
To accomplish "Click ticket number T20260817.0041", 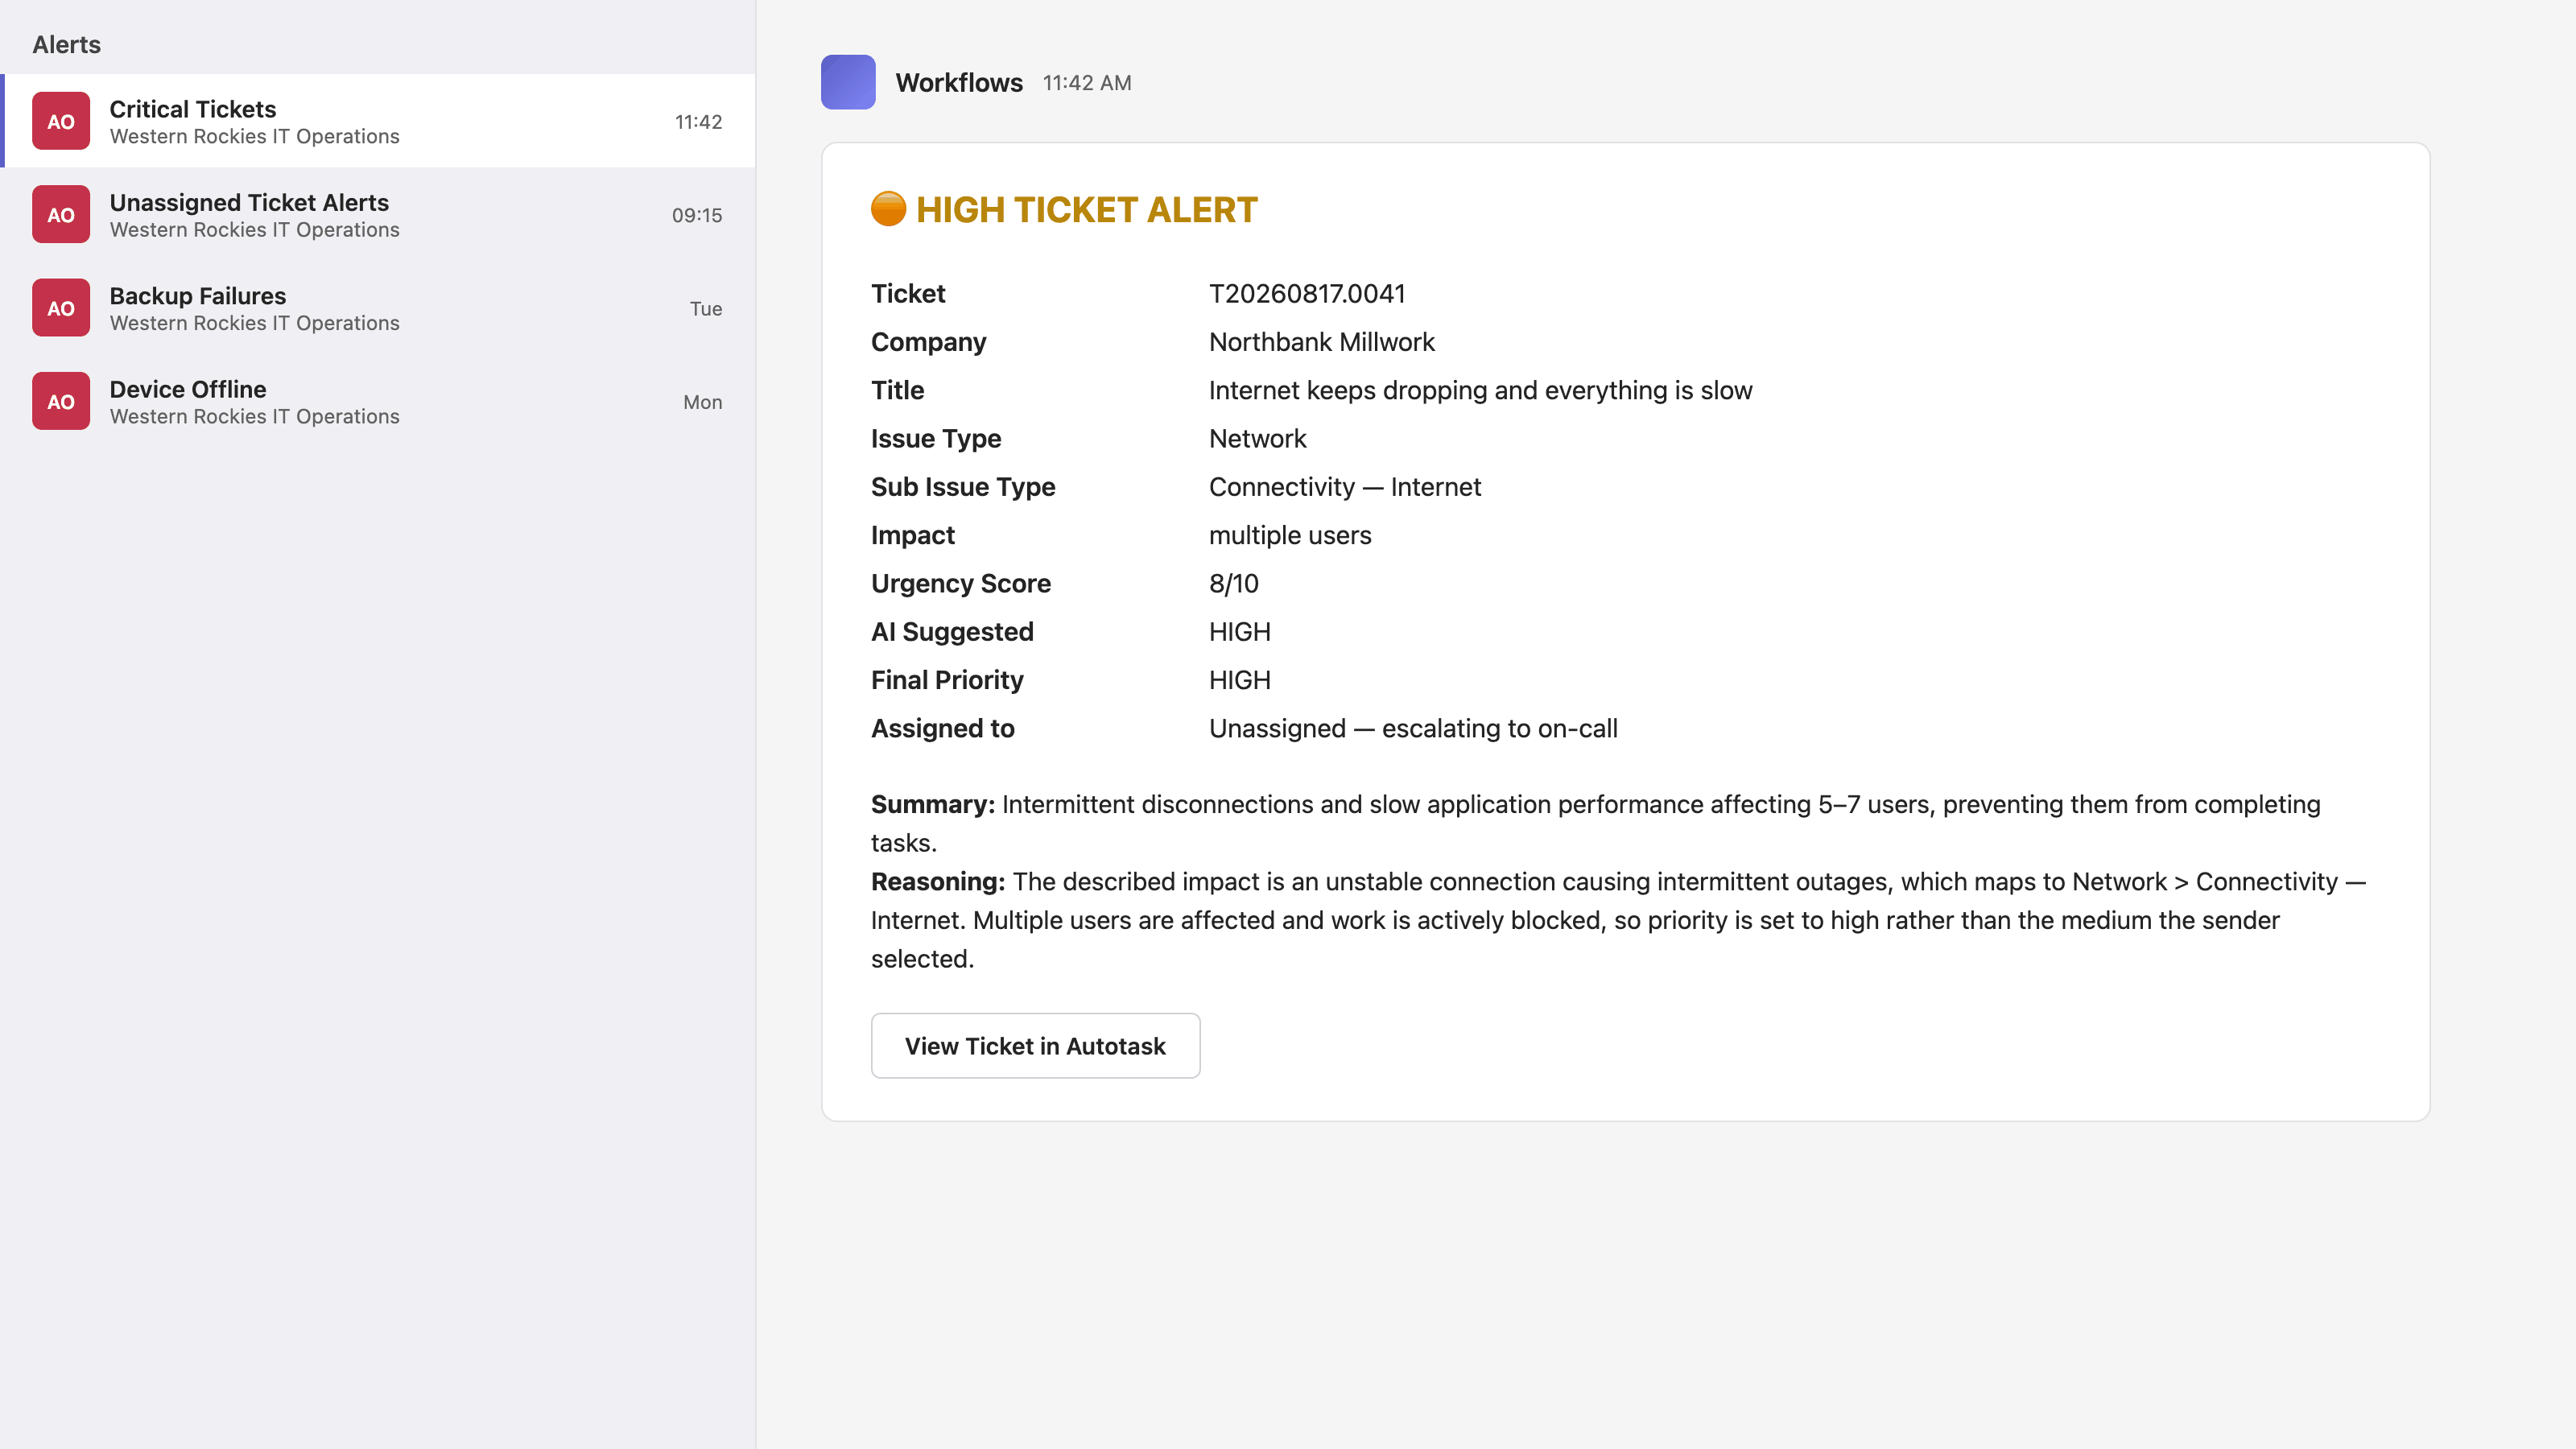I will [1307, 293].
